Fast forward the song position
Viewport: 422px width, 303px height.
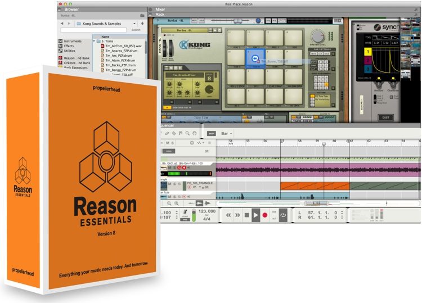click(237, 215)
